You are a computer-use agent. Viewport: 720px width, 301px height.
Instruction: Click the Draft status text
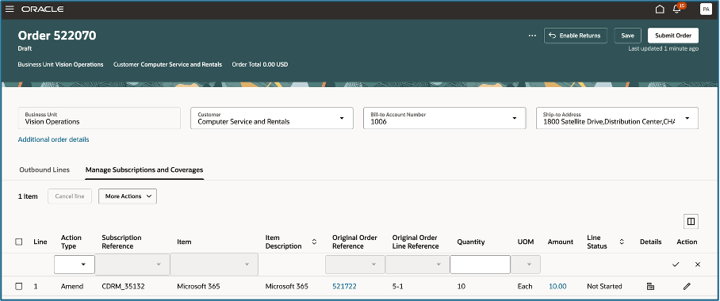[25, 48]
